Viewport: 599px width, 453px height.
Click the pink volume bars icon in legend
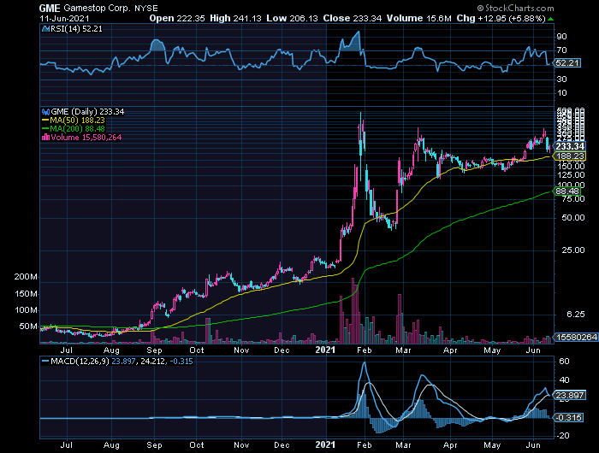pyautogui.click(x=46, y=138)
